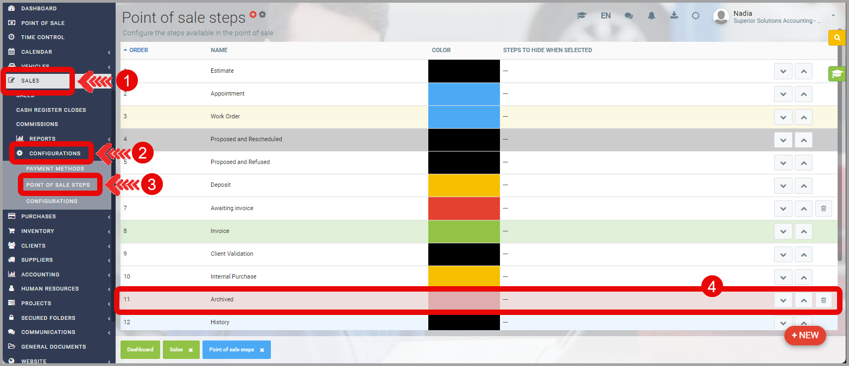Image resolution: width=849 pixels, height=366 pixels.
Task: Click the download icon in header
Action: (674, 16)
